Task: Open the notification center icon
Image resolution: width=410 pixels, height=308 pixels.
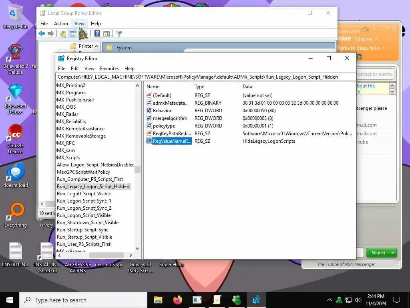Action: (397, 300)
